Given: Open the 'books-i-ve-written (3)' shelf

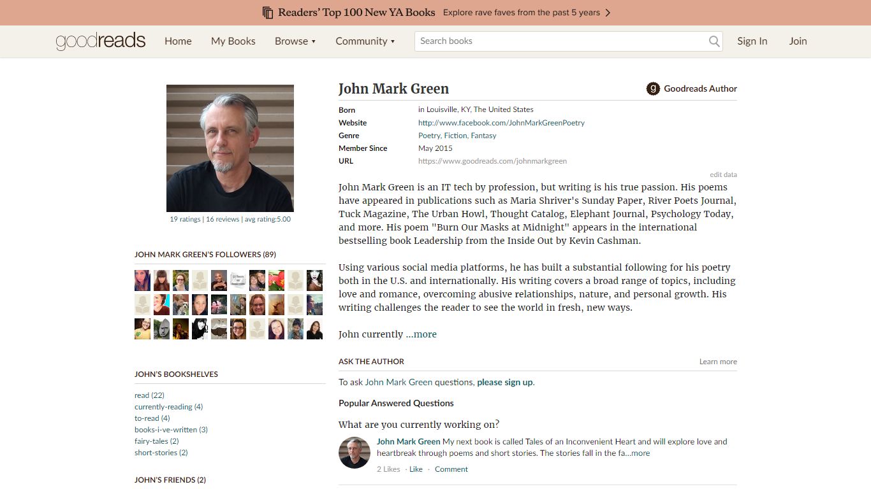Looking at the screenshot, I should coord(171,430).
